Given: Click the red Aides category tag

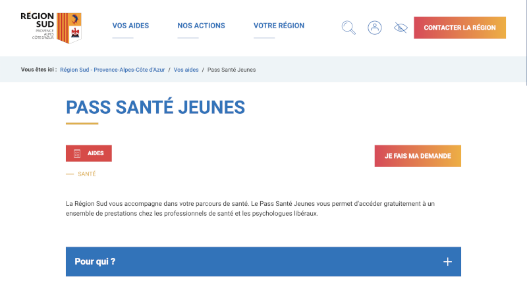Looking at the screenshot, I should (89, 153).
